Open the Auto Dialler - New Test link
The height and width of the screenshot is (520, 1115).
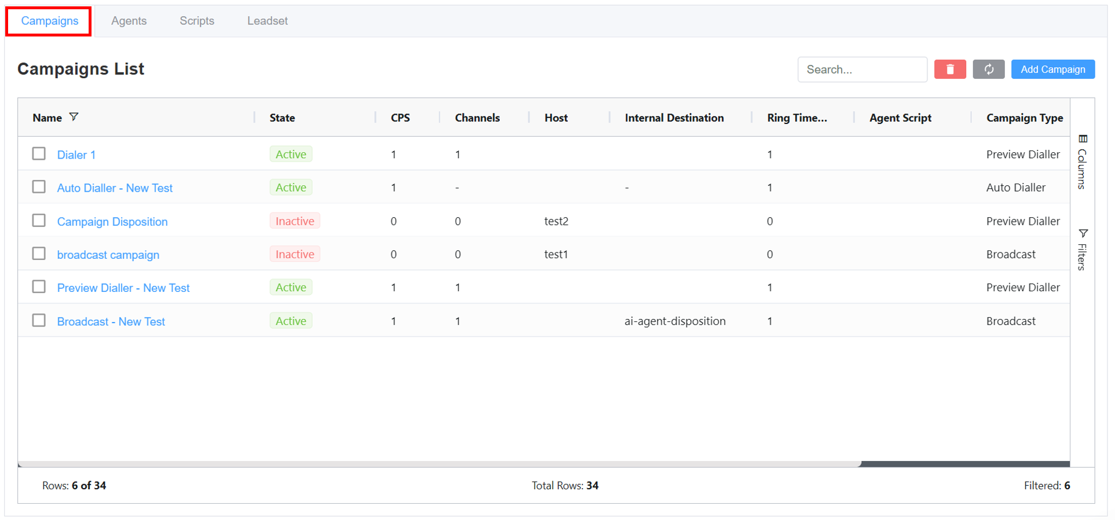[115, 188]
